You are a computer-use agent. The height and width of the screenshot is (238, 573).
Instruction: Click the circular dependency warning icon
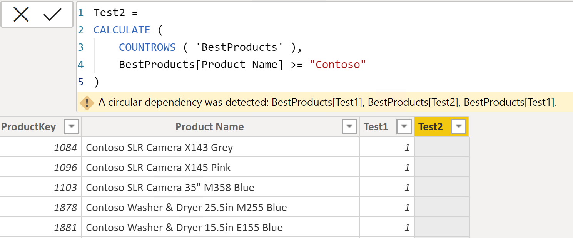pyautogui.click(x=87, y=103)
